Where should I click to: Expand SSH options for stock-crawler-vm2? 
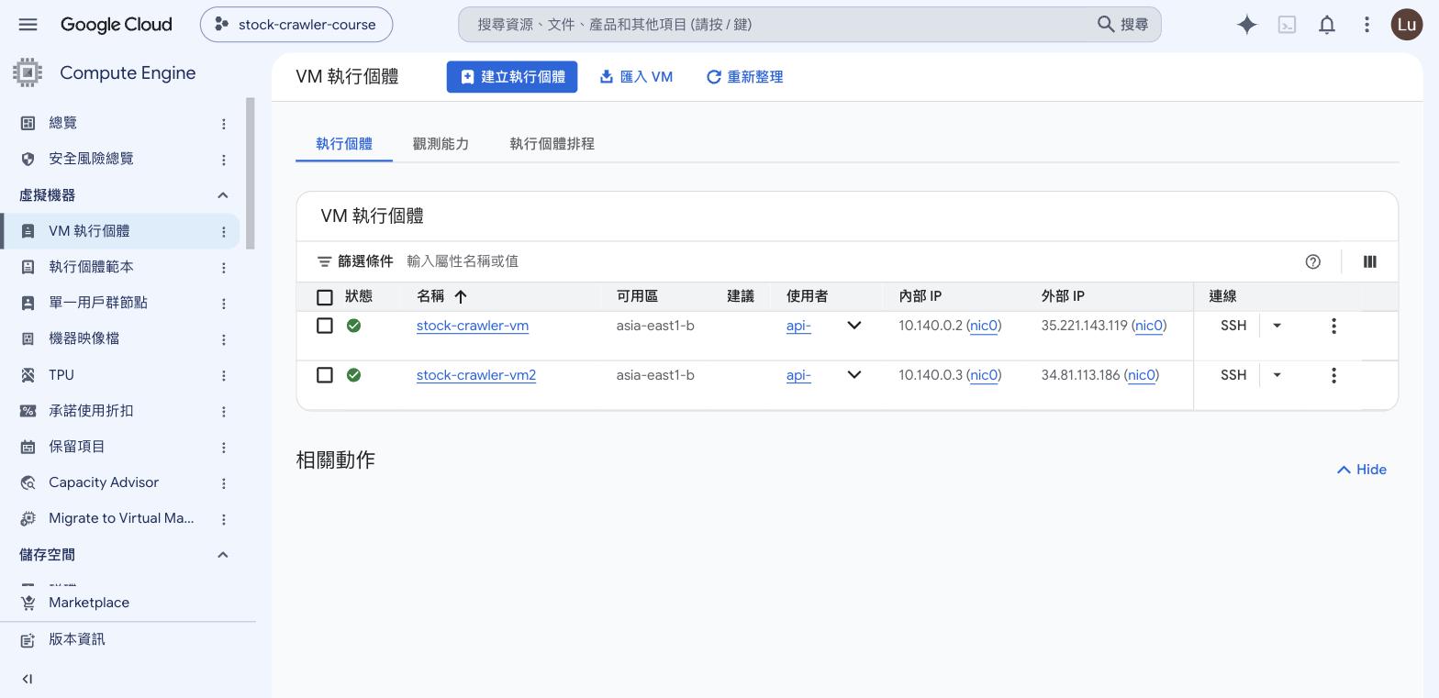pos(1277,375)
